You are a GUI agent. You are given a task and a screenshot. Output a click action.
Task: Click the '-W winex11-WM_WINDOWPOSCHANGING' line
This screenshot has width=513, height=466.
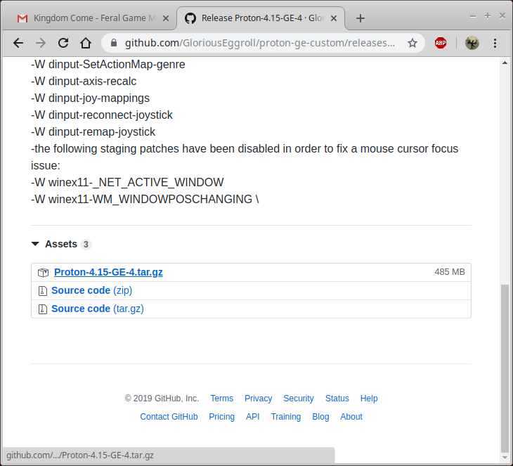145,200
